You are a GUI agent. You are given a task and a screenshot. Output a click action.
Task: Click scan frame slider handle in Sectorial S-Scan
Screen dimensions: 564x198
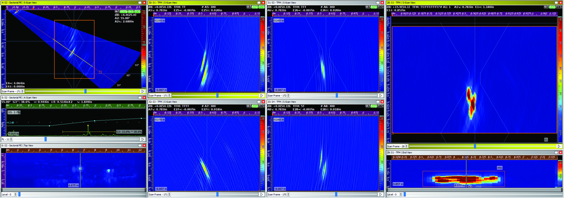(x=85, y=92)
